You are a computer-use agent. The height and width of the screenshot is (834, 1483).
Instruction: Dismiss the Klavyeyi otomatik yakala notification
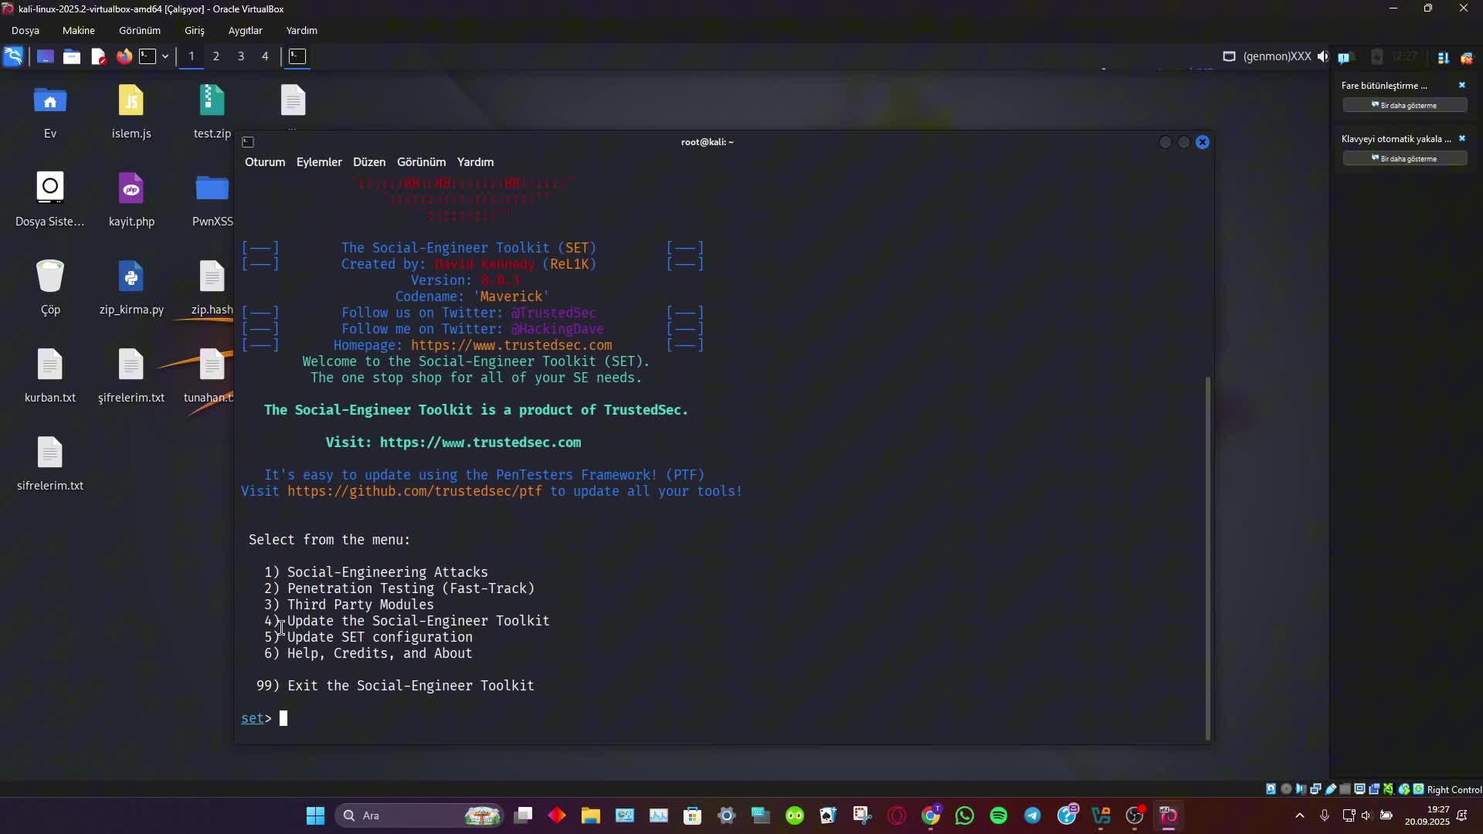pyautogui.click(x=1461, y=139)
